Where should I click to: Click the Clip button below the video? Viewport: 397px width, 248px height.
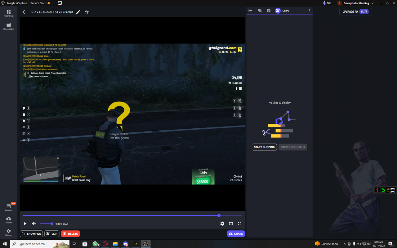(x=52, y=234)
